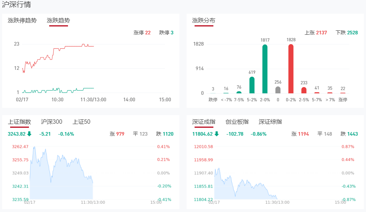Switch to 沪深300 index tab

pos(52,122)
